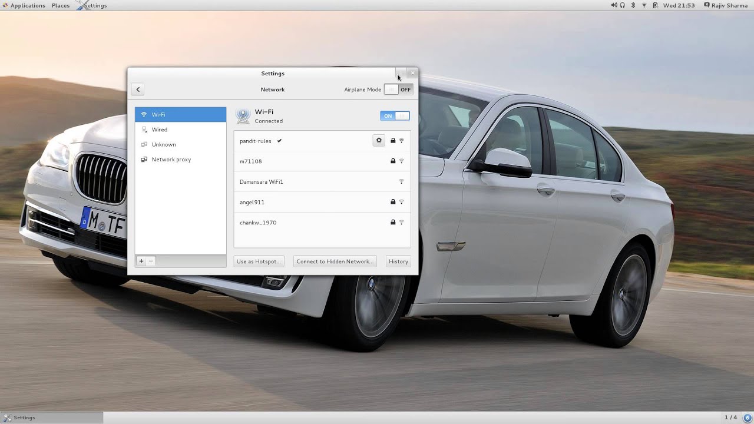Click the lock icon beside m71108
This screenshot has width=754, height=424.
pos(393,161)
